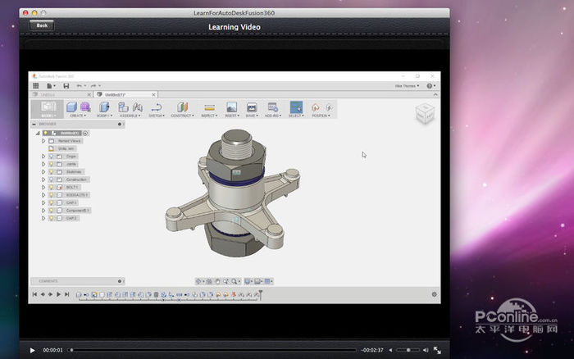Click the Insert image icon
The width and height of the screenshot is (574, 359).
coord(231,107)
